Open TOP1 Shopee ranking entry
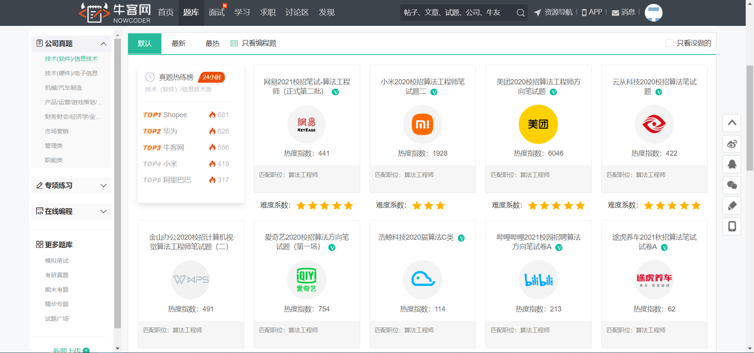 tap(186, 115)
